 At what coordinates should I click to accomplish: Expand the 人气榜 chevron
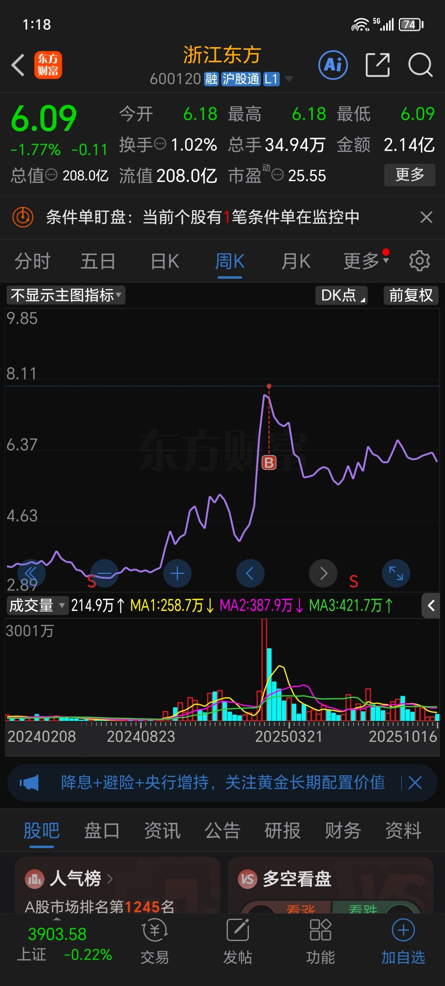pos(110,879)
